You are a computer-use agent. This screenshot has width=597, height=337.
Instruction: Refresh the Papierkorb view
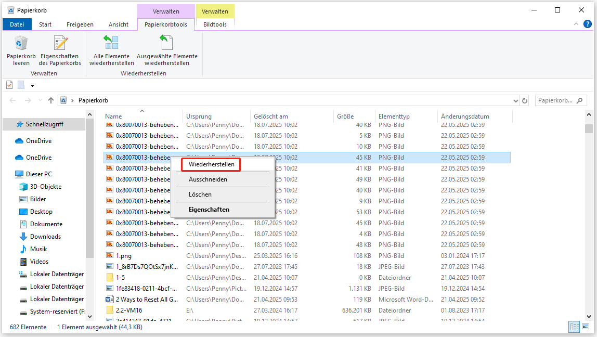525,100
